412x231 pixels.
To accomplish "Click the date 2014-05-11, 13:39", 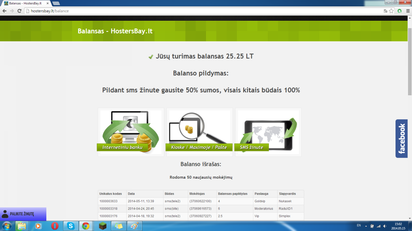I will pyautogui.click(x=141, y=201).
